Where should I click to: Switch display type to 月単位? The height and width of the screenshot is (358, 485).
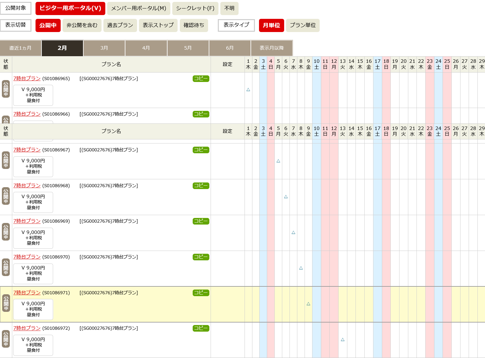[x=272, y=25]
